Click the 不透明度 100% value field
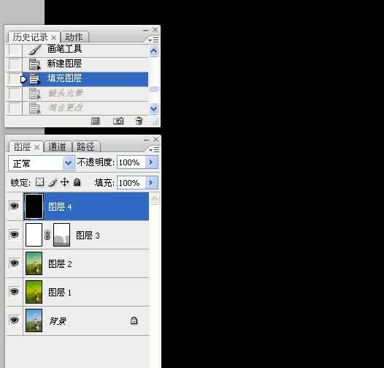Viewport: 384px width, 368px height. [x=131, y=162]
